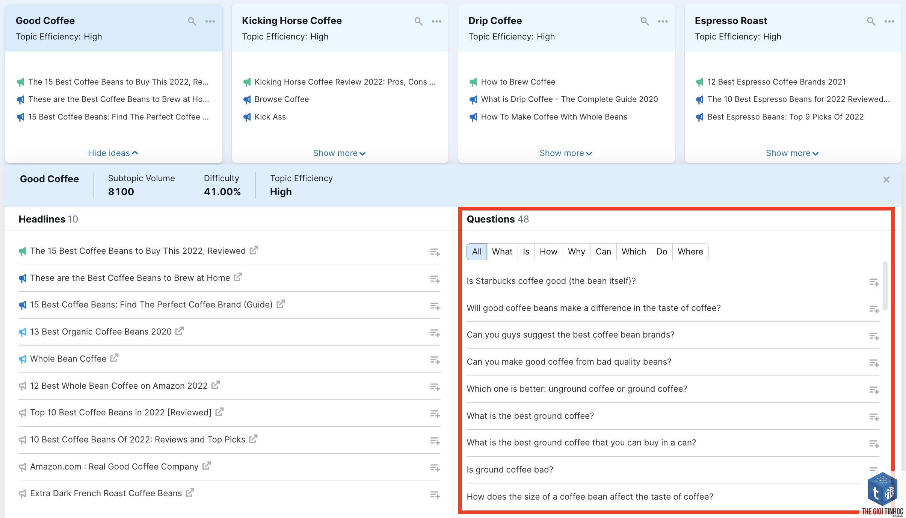Click the search icon on Good Coffee card

pyautogui.click(x=192, y=21)
